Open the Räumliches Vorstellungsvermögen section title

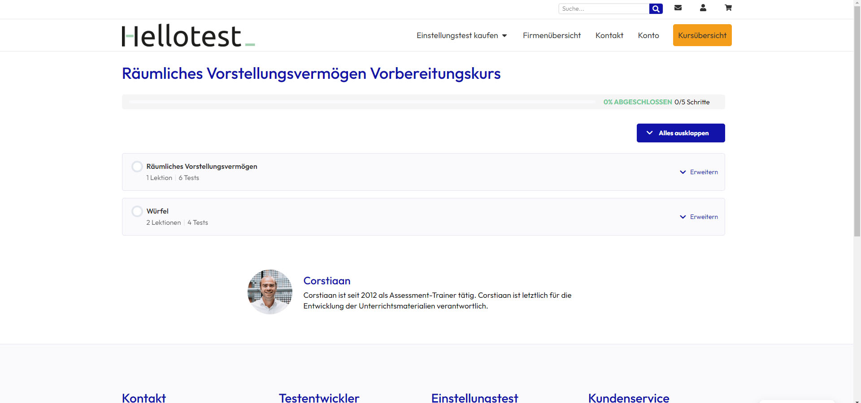click(202, 167)
